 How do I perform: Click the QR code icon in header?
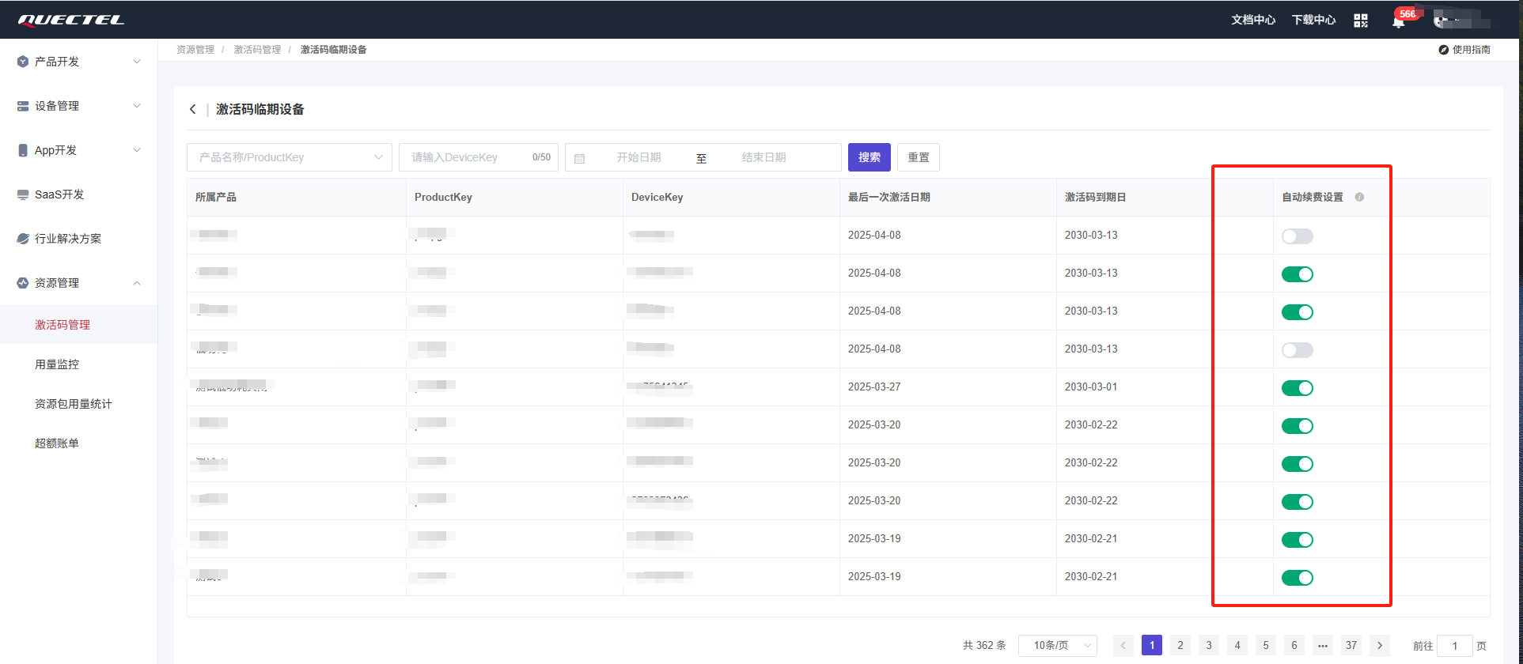click(1361, 21)
